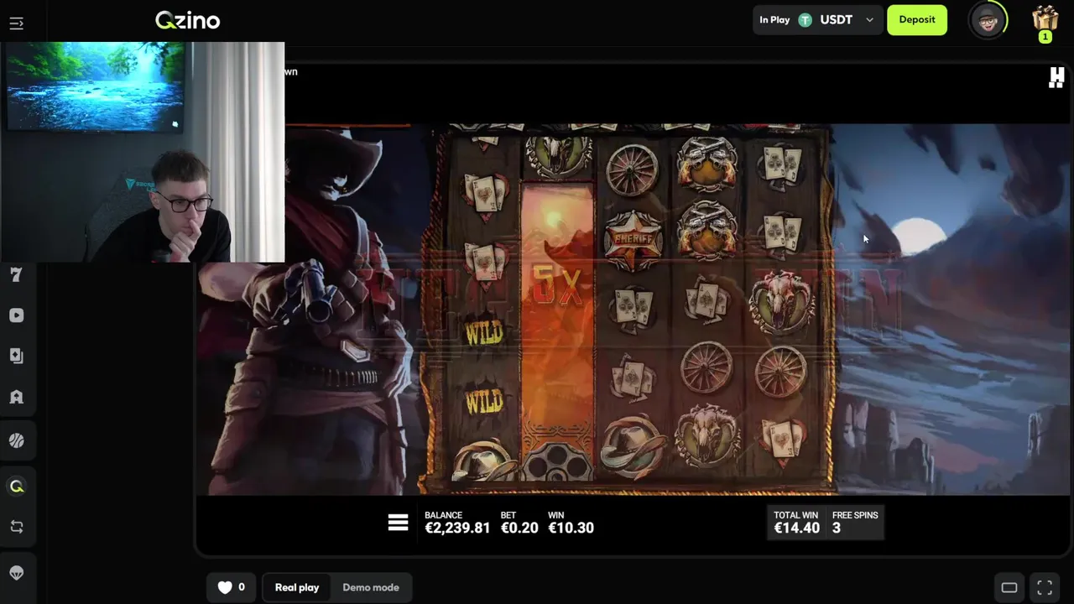Click the Tether USDT coin icon
Screen dimensions: 1074x604
pos(805,20)
